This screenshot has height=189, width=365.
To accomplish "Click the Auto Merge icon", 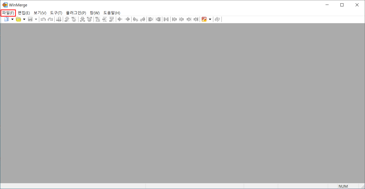I will (x=166, y=19).
